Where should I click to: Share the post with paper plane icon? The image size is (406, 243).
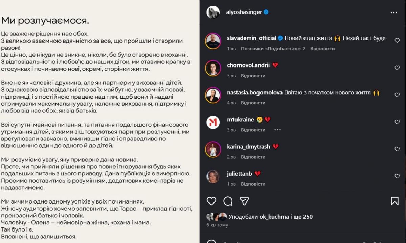coord(244,201)
